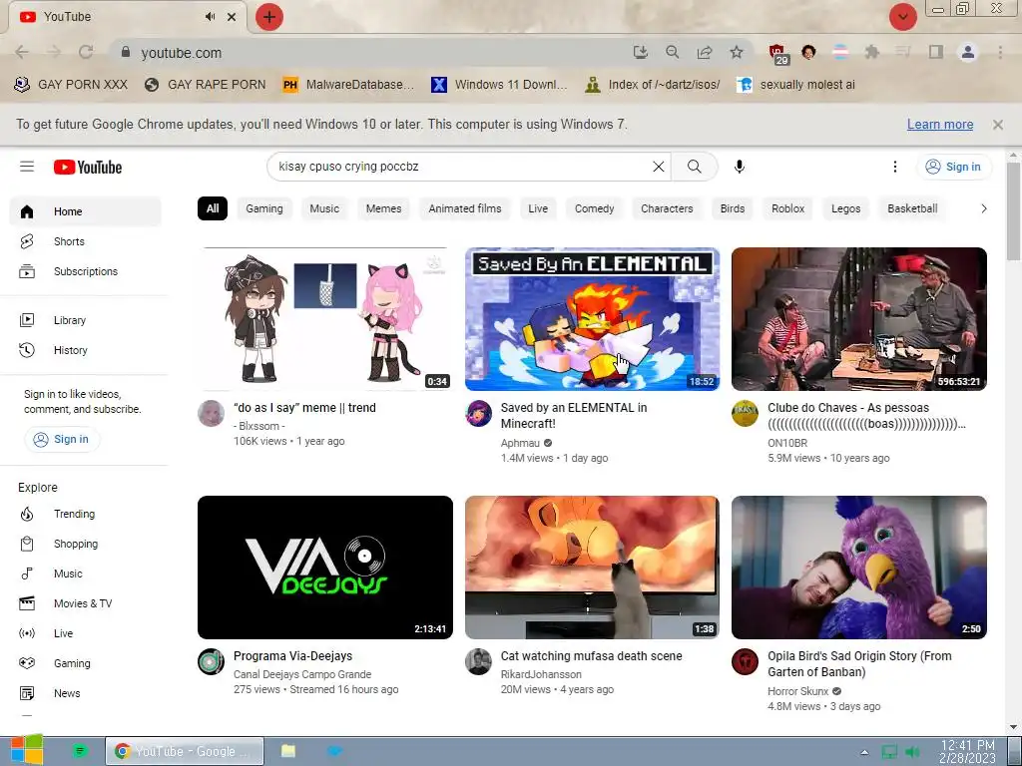Dismiss the Chrome update notification bar
This screenshot has height=766, width=1022.
point(997,125)
